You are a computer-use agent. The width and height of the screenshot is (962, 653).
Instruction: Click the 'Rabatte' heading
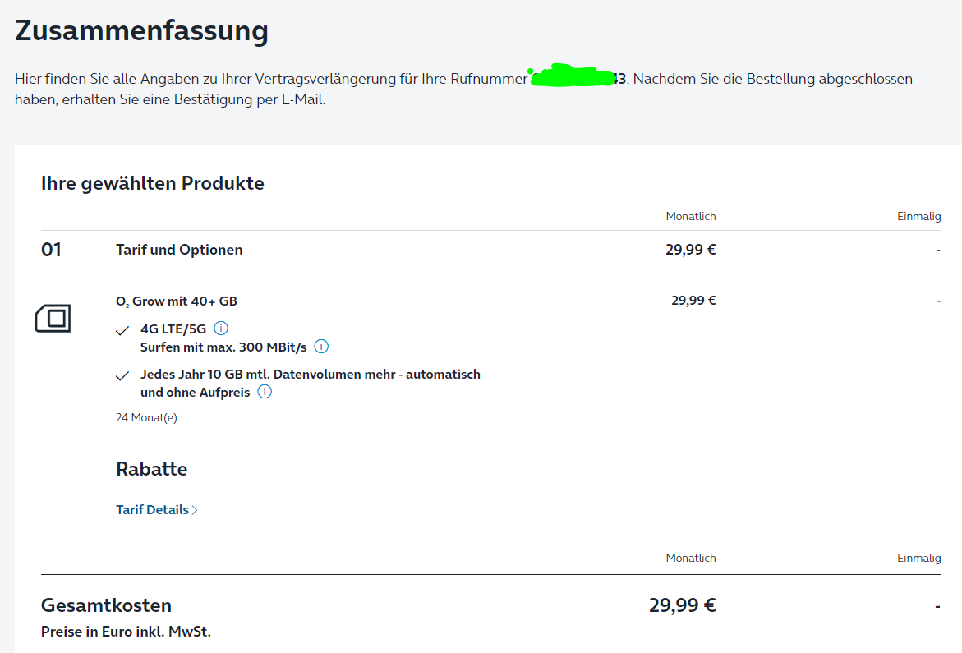152,469
